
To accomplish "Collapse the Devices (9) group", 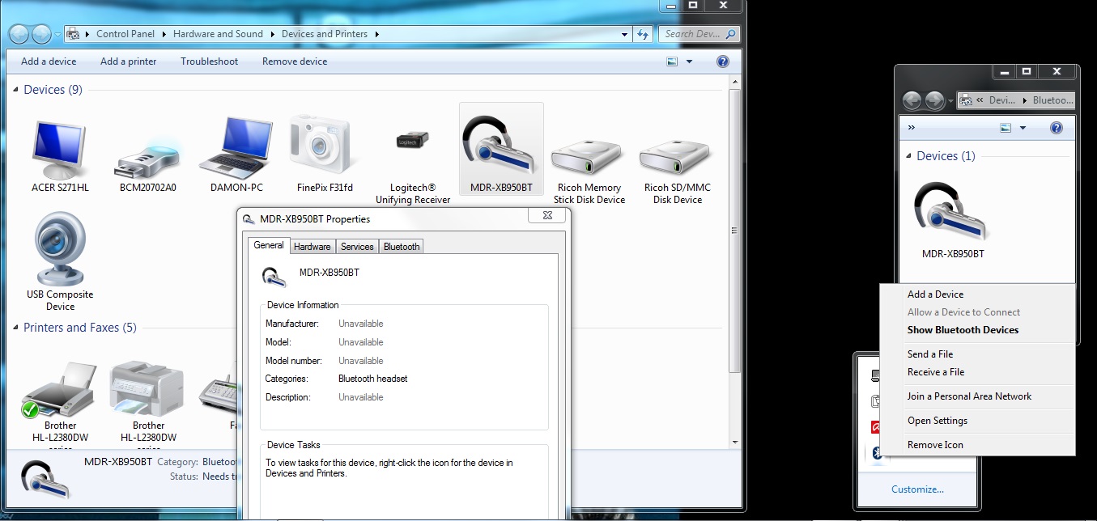I will (x=16, y=90).
